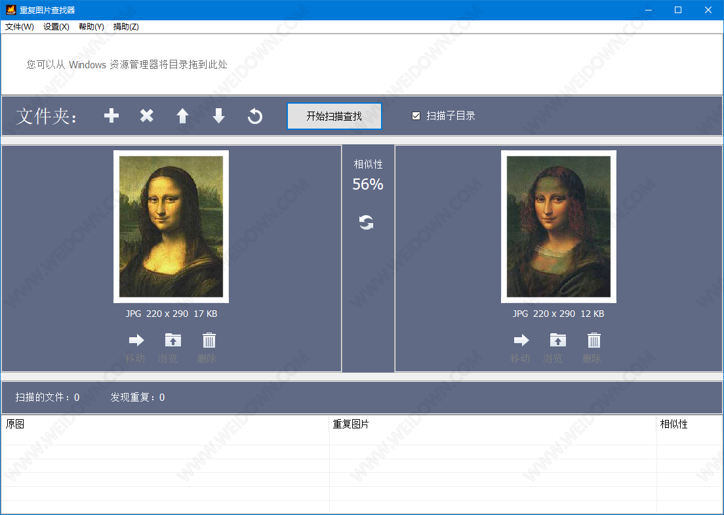
Task: Close the 重复图片查找器 window
Action: click(x=708, y=10)
